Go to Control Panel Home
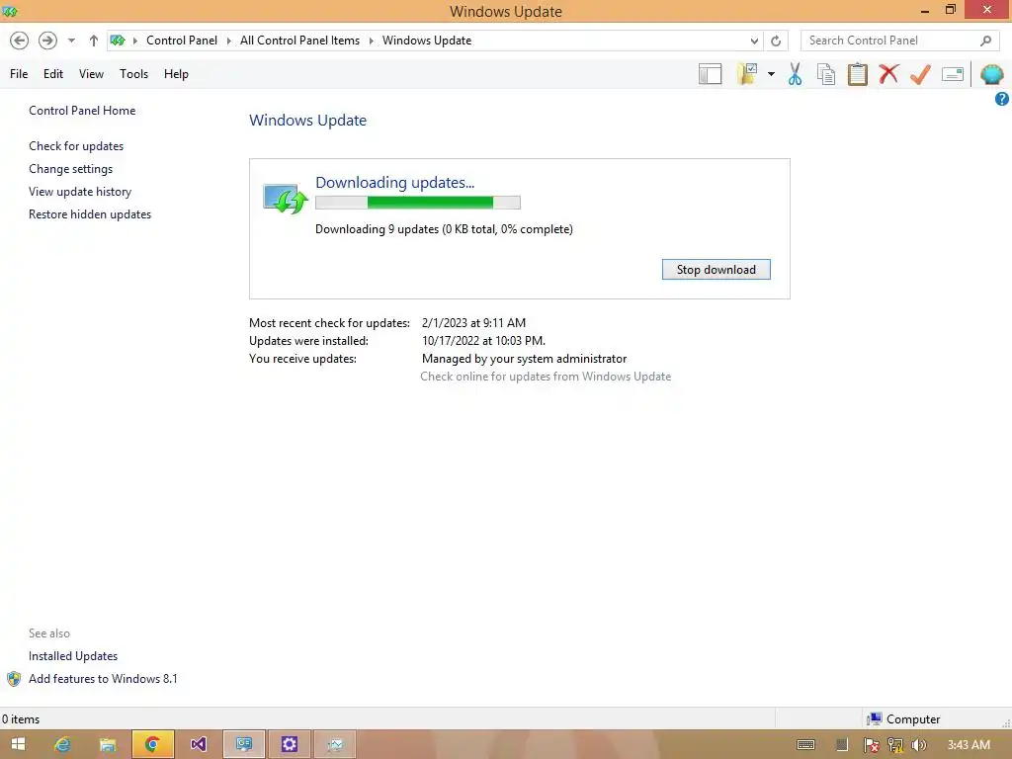The height and width of the screenshot is (759, 1012). [82, 111]
